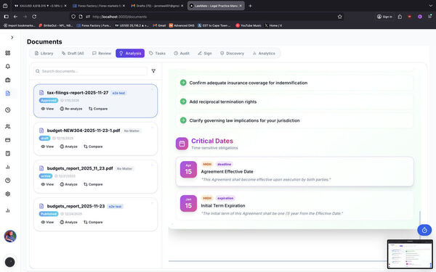Select budgets_report_2025-11-23 e2e test title
Screen dimensions: 436x272
(76, 206)
